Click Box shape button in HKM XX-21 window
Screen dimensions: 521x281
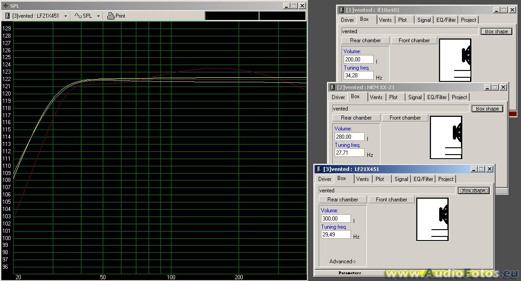487,109
